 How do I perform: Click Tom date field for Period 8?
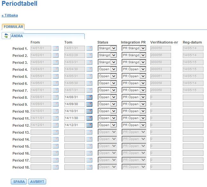tap(75, 97)
